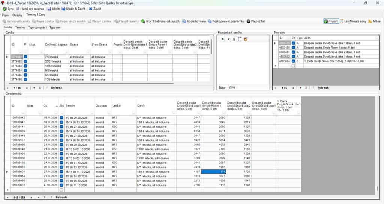
Task: Click Kopie termínu
Action: [194, 21]
